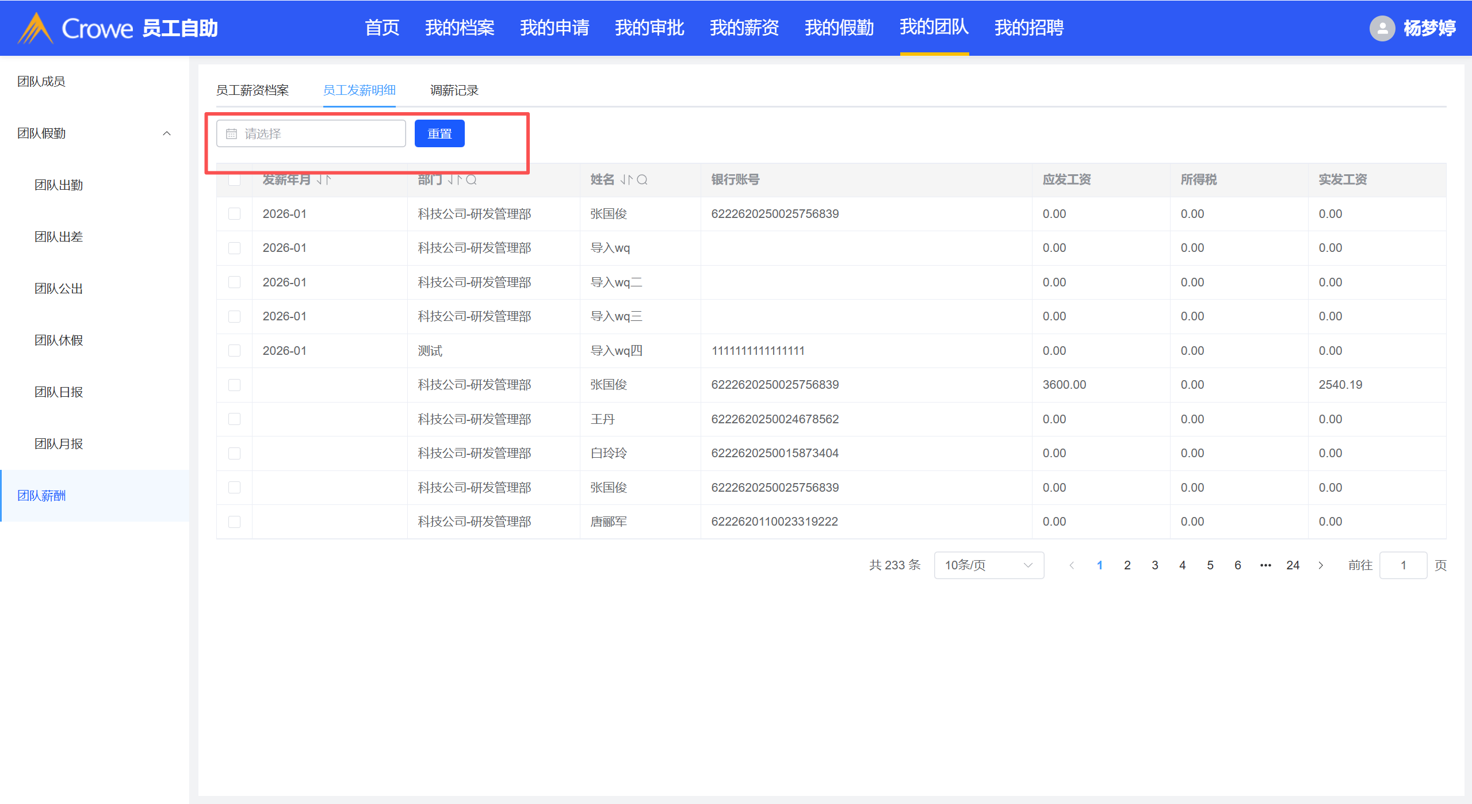Open the 10条/页 page size dropdown

(x=988, y=565)
